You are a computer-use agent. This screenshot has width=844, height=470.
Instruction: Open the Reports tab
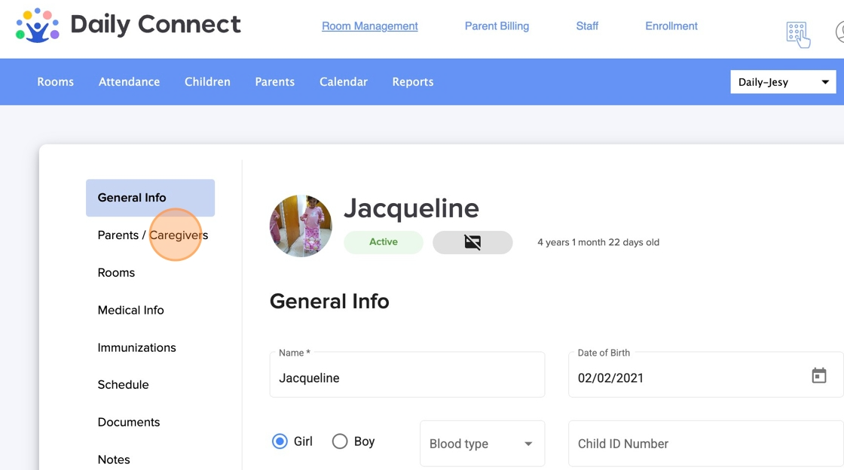click(x=413, y=82)
